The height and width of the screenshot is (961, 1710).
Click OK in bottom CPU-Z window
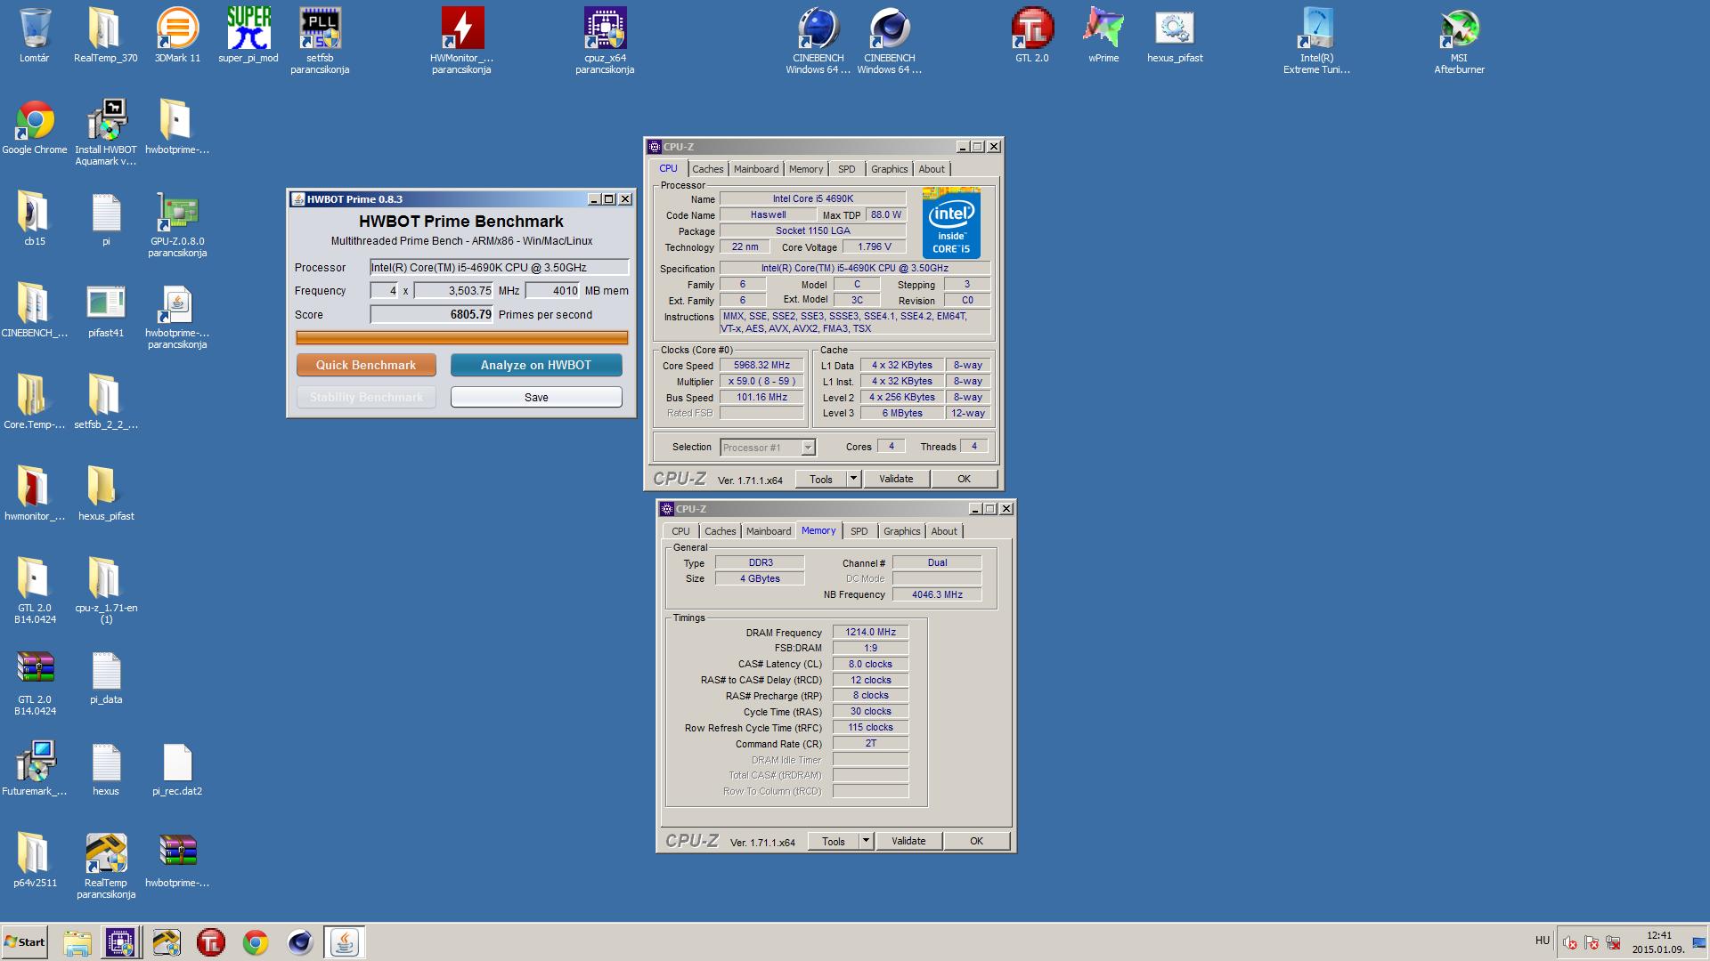pyautogui.click(x=976, y=841)
